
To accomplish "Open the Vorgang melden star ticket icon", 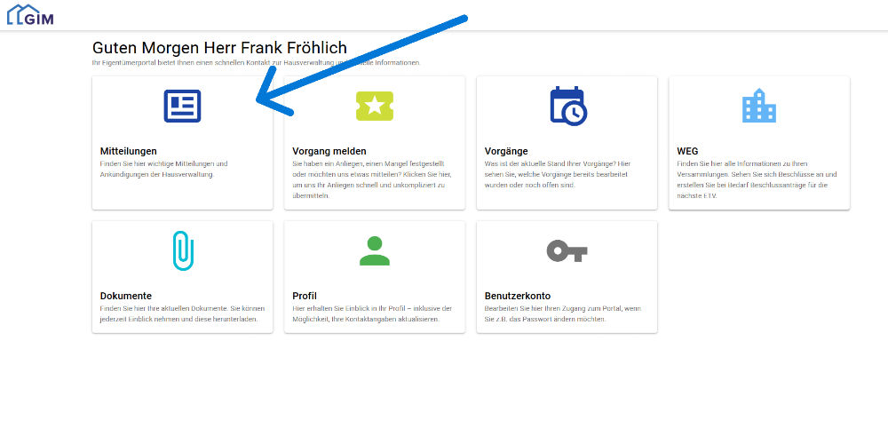I will (x=375, y=106).
